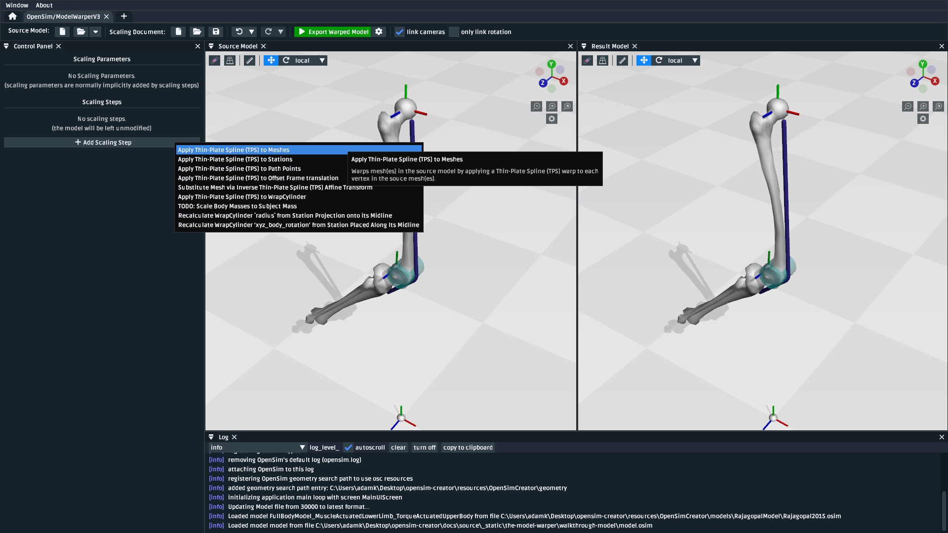This screenshot has height=533, width=948.
Task: Click Add Scaling Step button
Action: (x=102, y=143)
